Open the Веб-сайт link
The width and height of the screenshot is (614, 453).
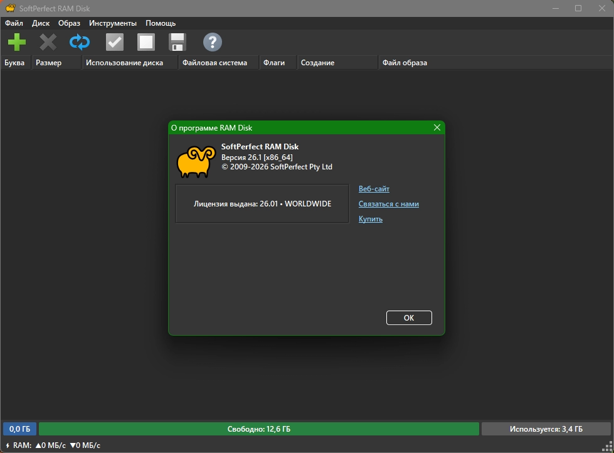[374, 189]
